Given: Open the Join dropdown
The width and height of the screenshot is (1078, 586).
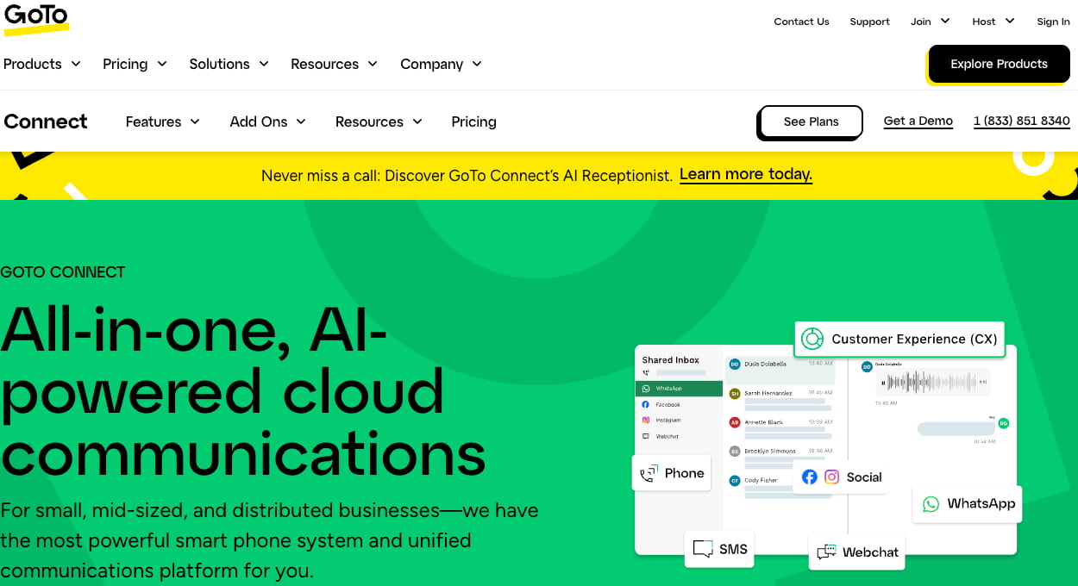Looking at the screenshot, I should point(930,22).
